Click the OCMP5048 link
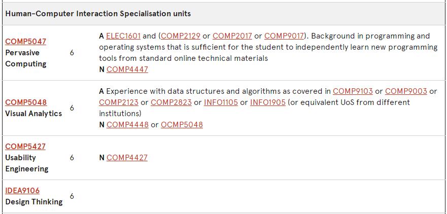 [x=182, y=125]
